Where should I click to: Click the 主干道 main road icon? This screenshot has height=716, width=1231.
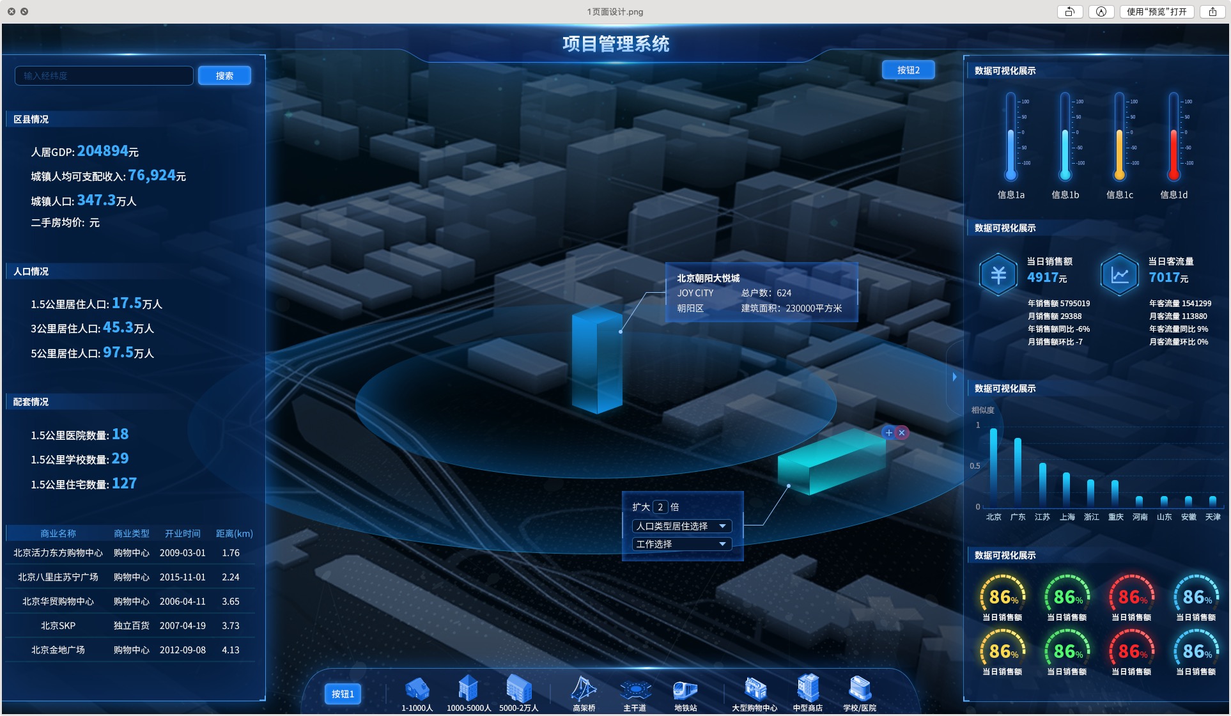[x=635, y=689]
